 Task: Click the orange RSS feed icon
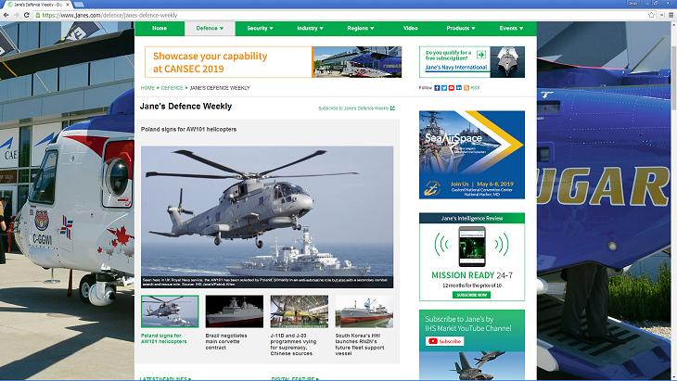pos(466,88)
